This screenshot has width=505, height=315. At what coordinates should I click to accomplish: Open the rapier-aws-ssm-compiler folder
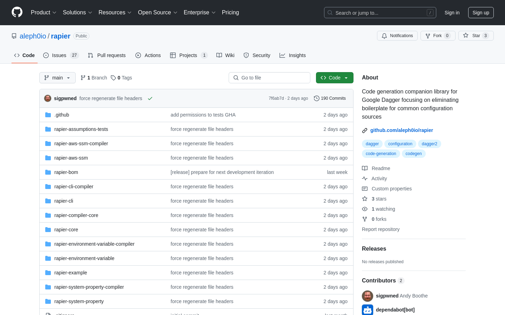[81, 143]
